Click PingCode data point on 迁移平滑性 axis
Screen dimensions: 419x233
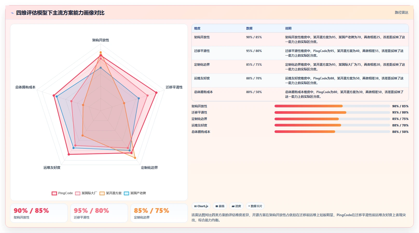point(156,93)
